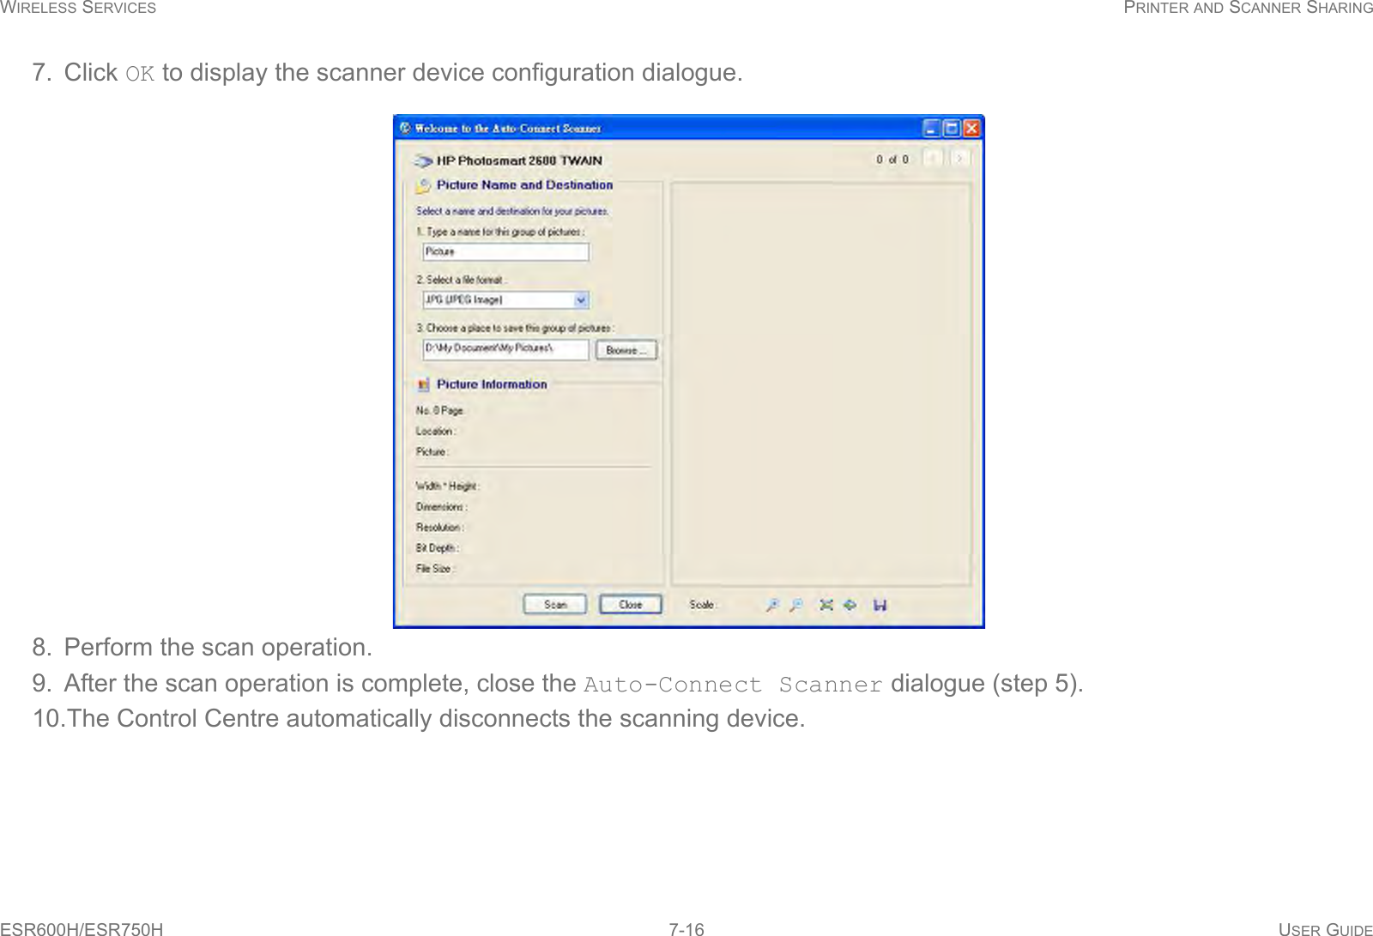
Task: Click the save location path field
Action: tap(506, 349)
